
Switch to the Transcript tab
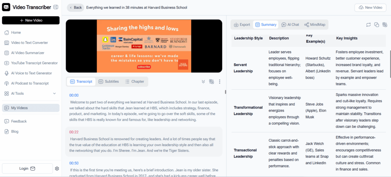(x=81, y=81)
